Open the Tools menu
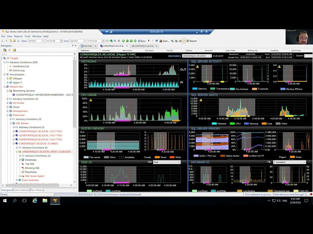This screenshot has width=313, height=234. tap(27, 37)
